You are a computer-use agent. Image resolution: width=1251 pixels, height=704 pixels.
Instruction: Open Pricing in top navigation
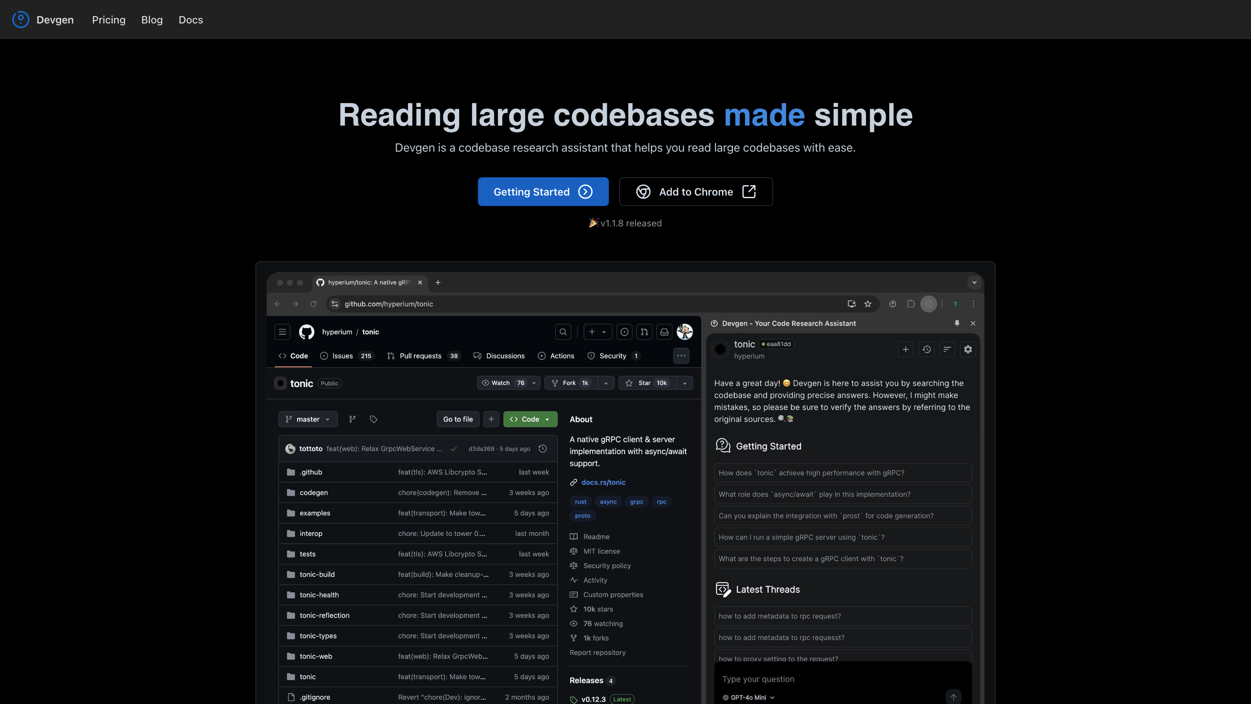click(109, 20)
